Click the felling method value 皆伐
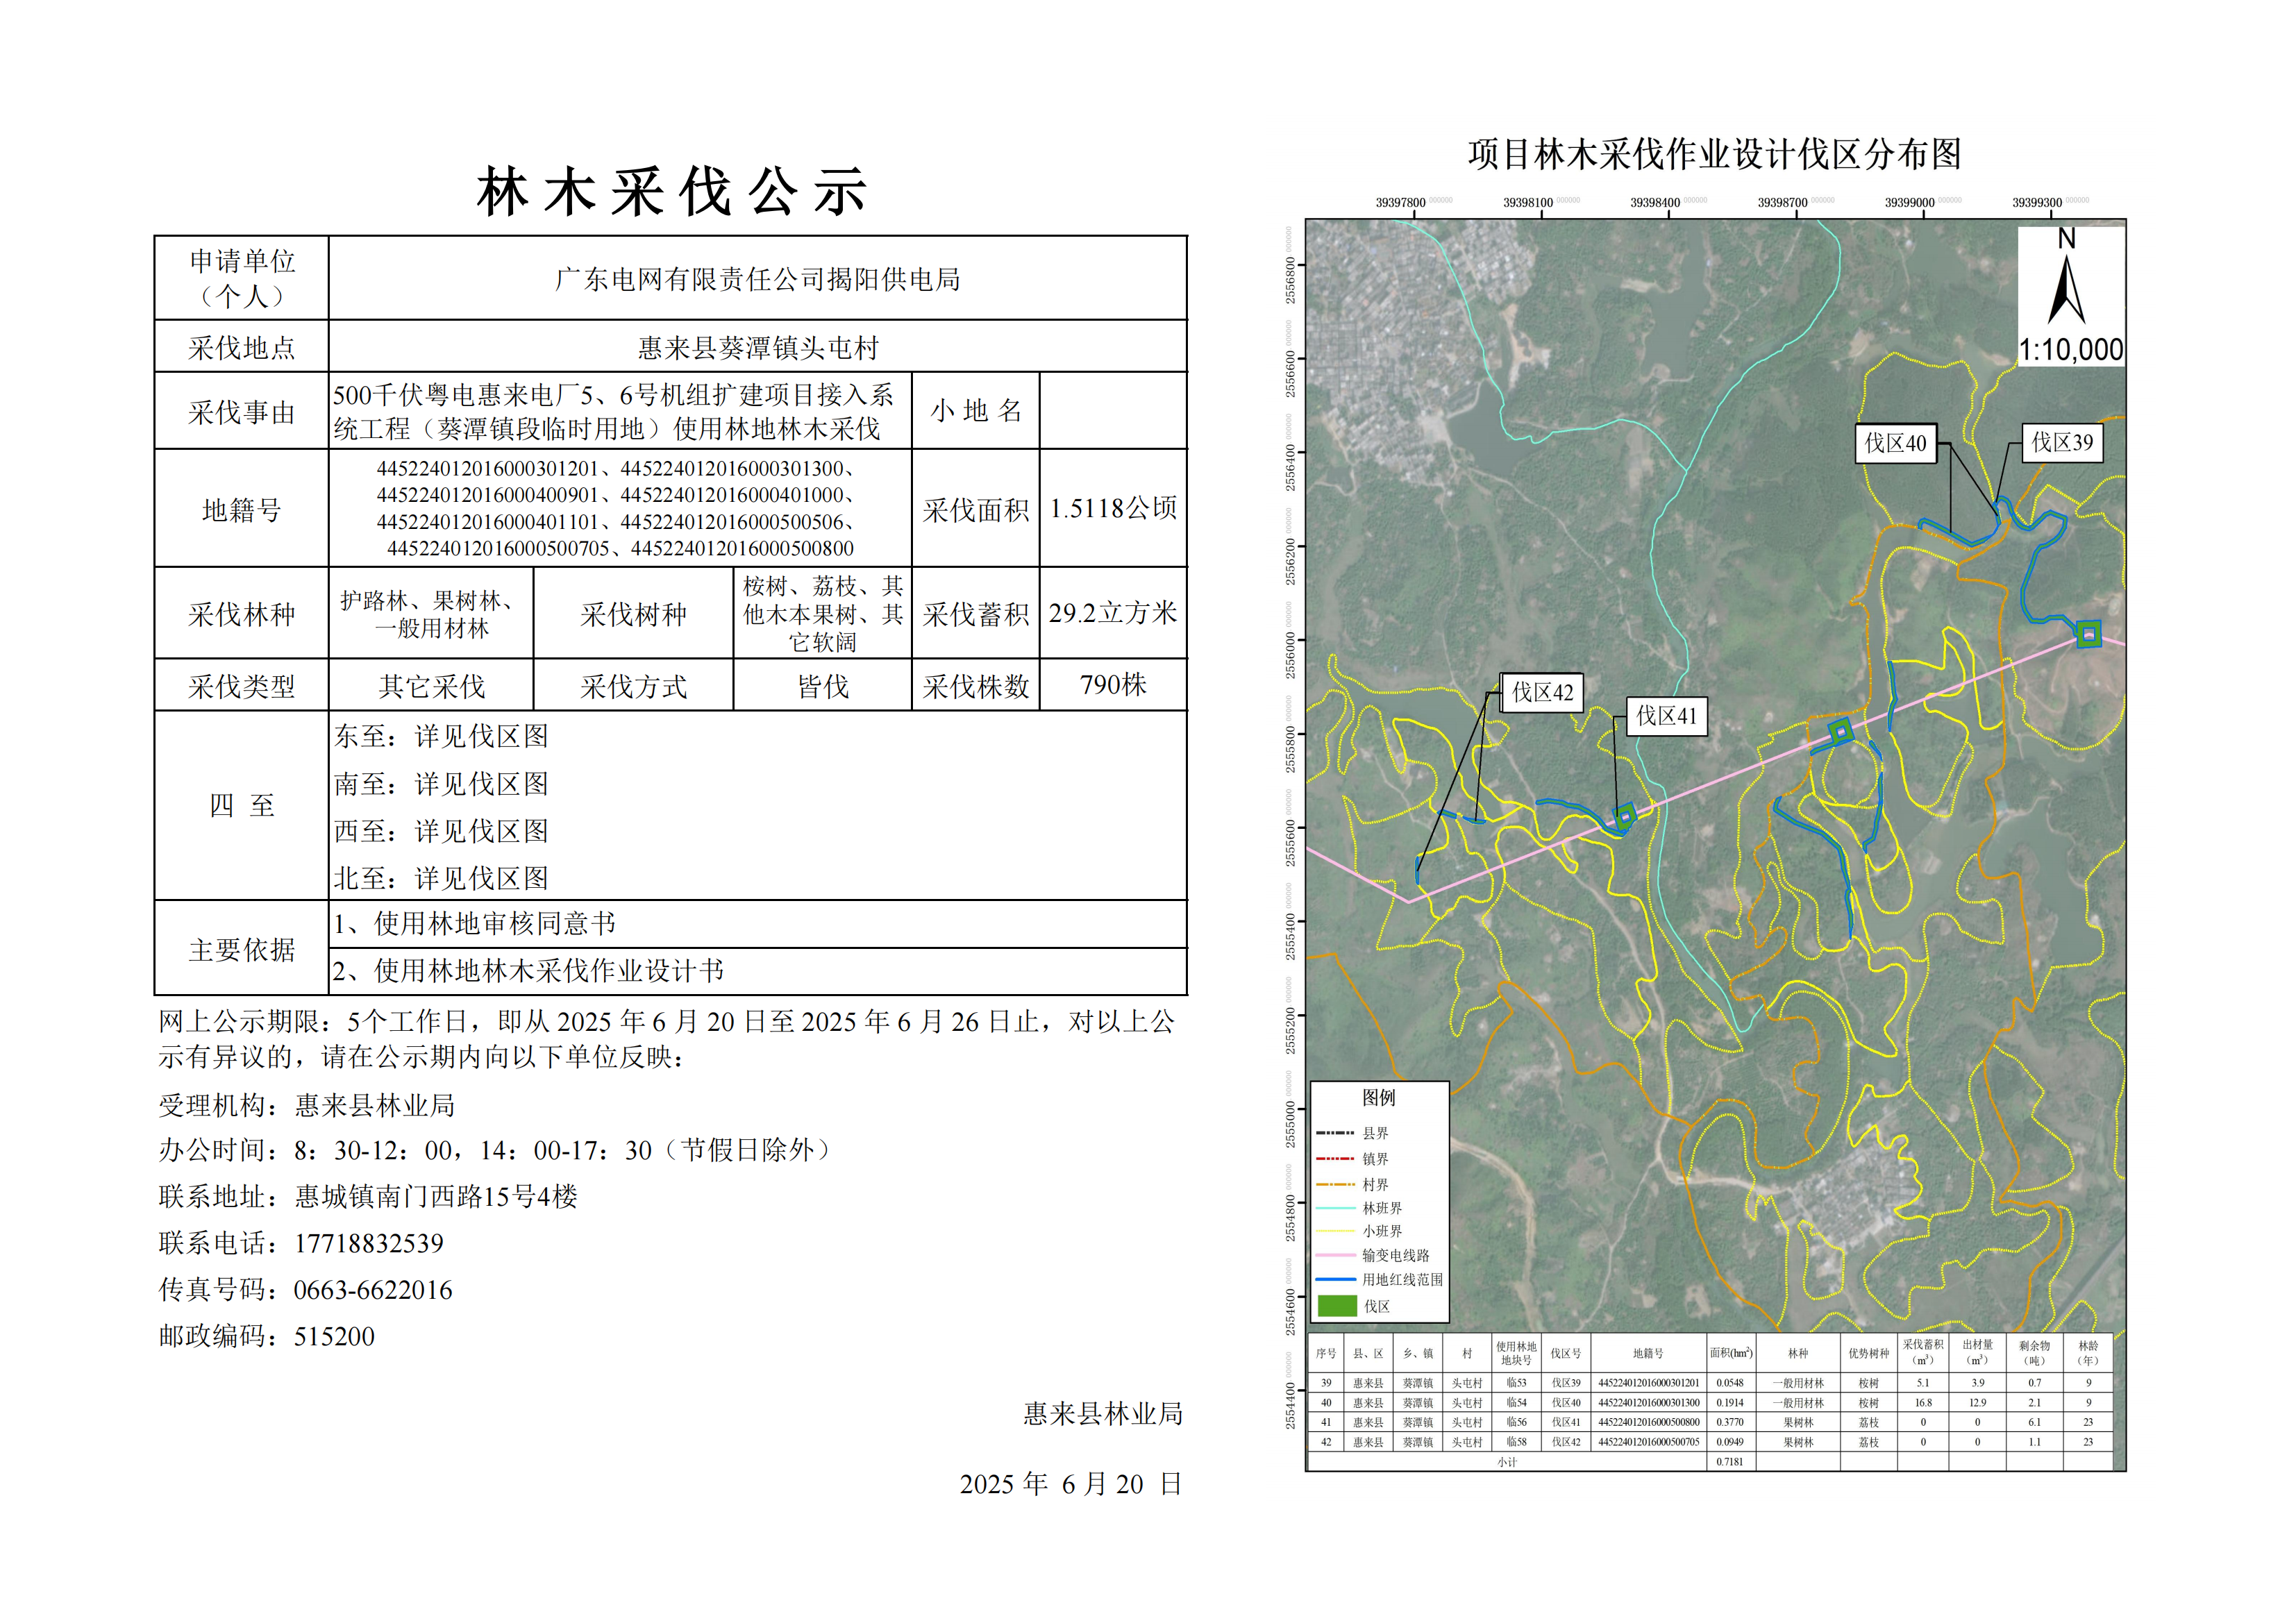Image resolution: width=2296 pixels, height=1623 pixels. [823, 686]
